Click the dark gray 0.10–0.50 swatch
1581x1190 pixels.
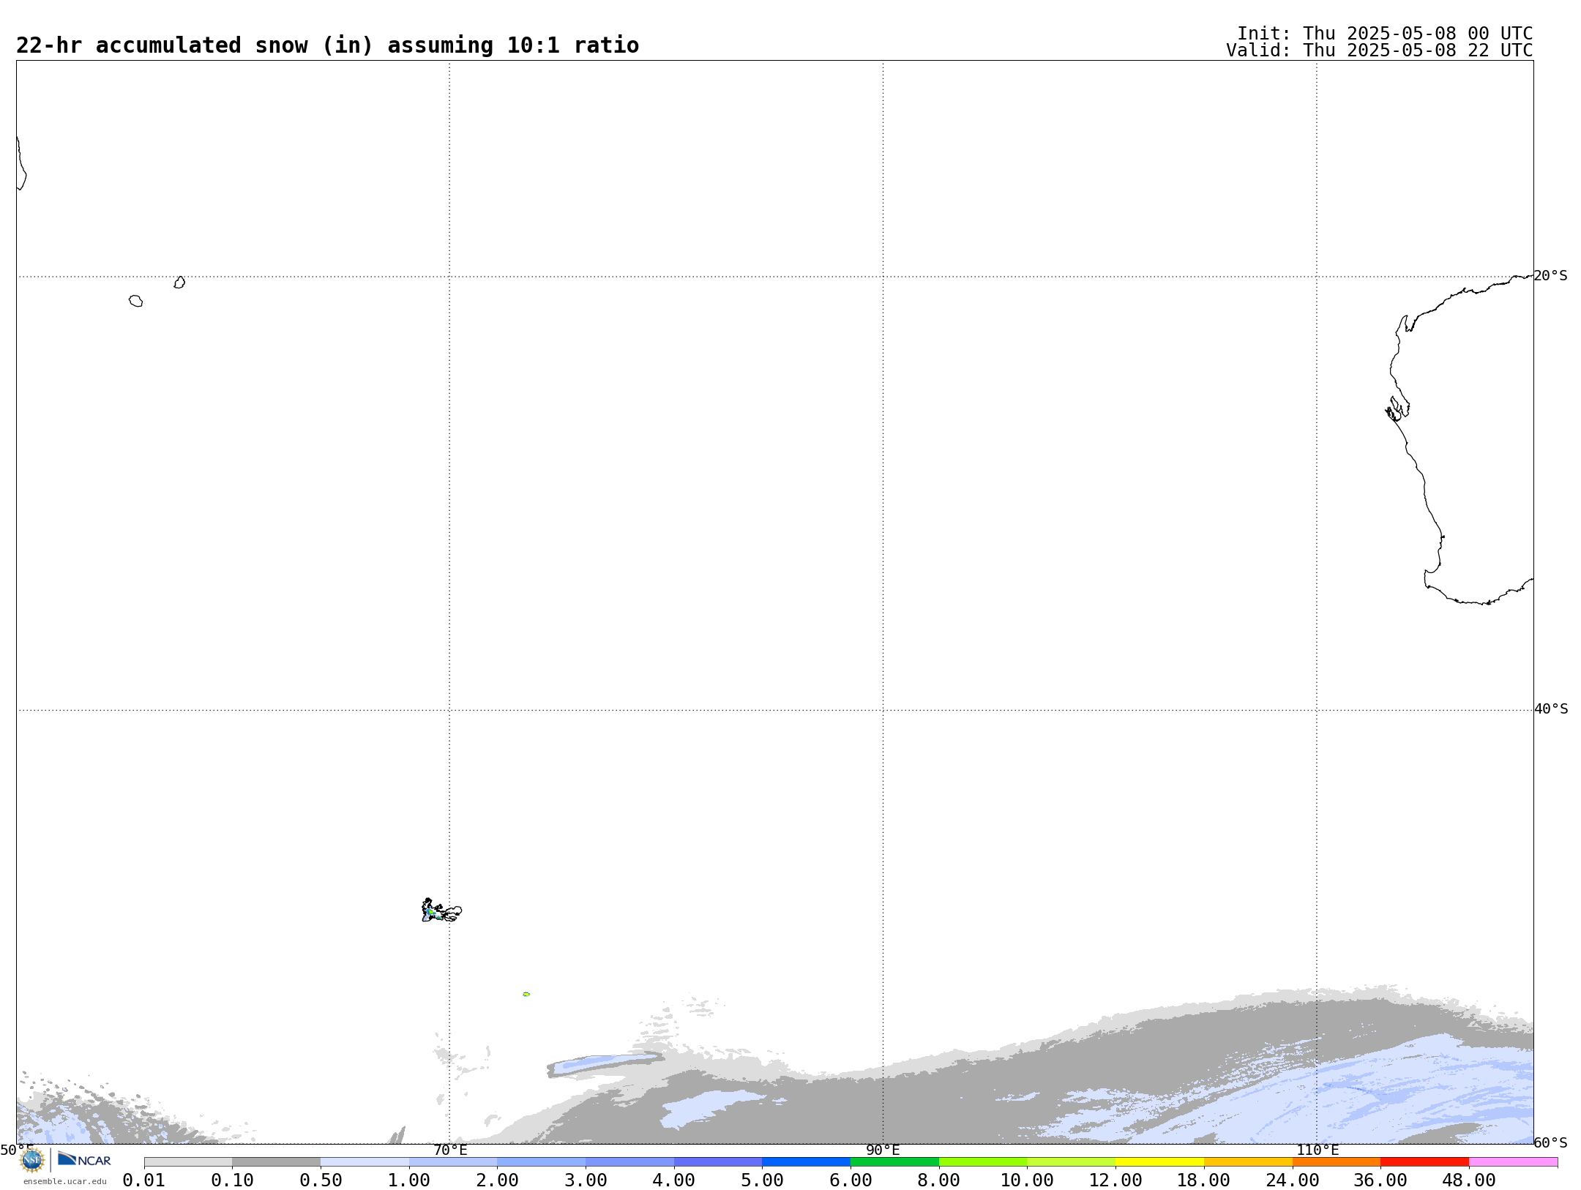point(276,1161)
